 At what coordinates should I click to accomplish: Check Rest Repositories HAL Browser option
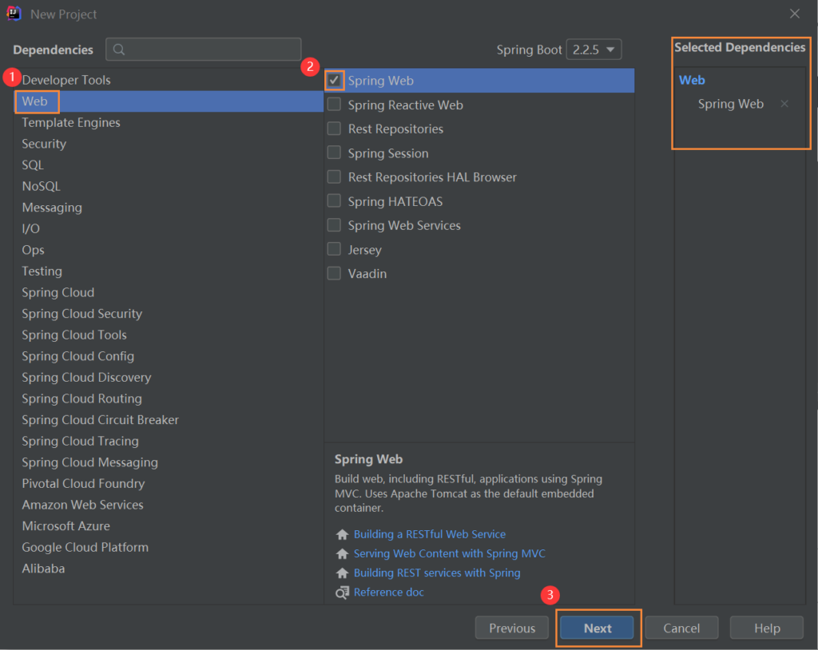click(x=334, y=176)
